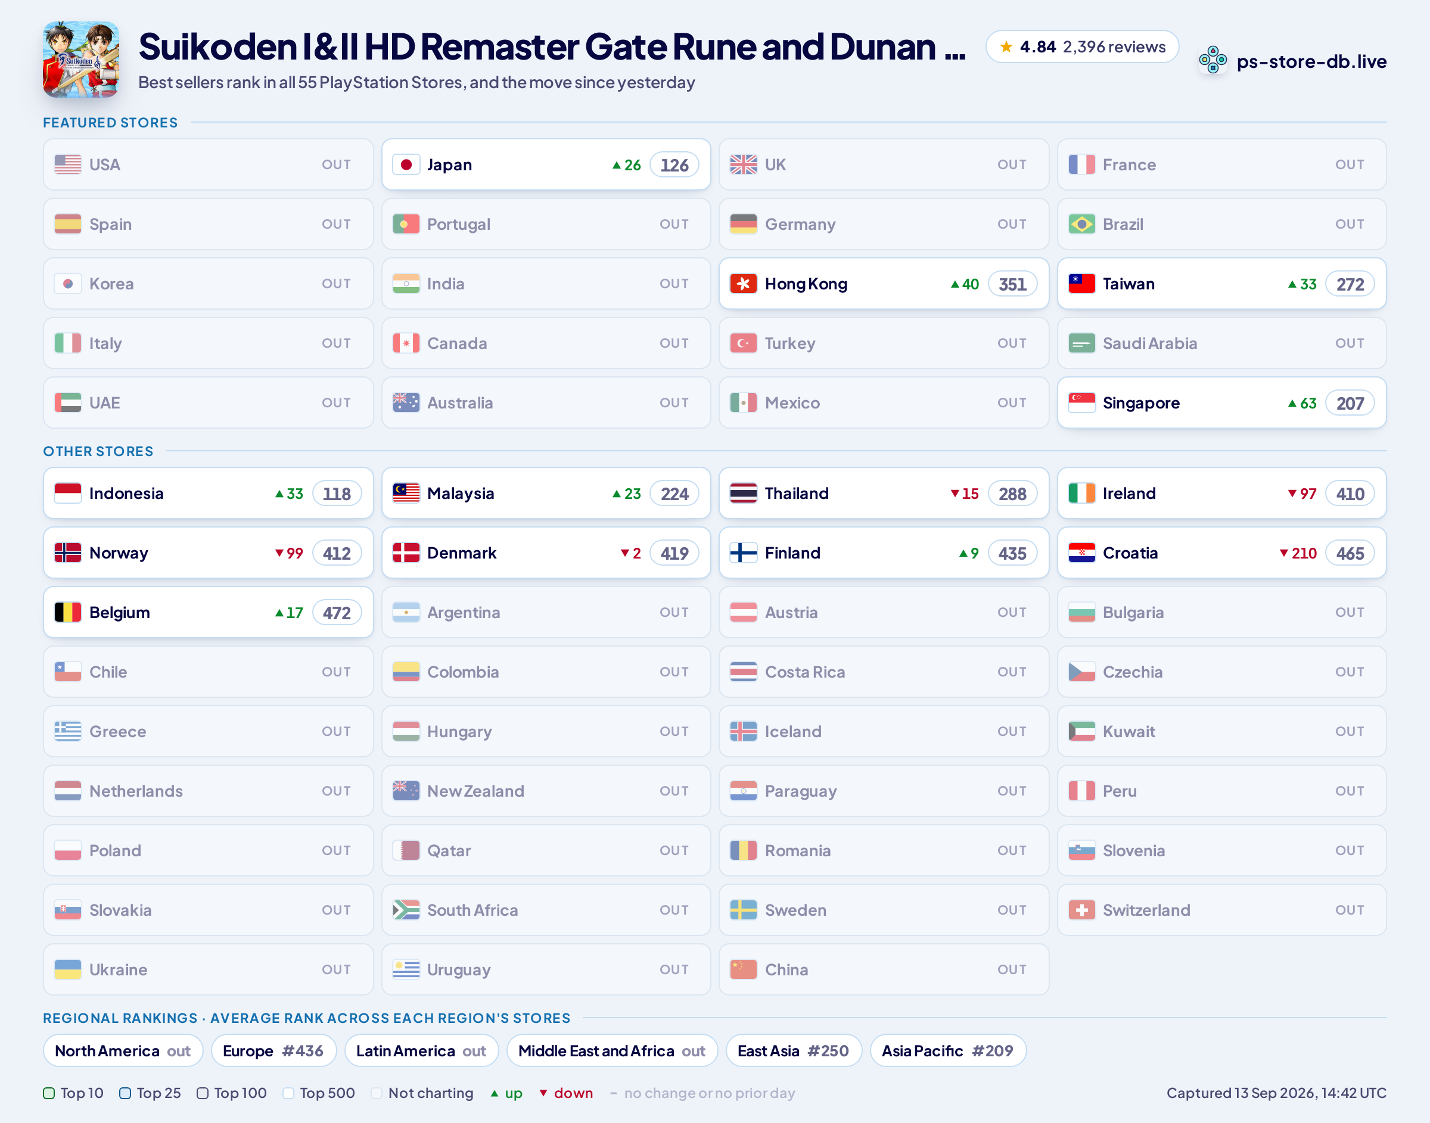The width and height of the screenshot is (1430, 1123).
Task: Click the Croatia flag icon
Action: [x=1081, y=553]
